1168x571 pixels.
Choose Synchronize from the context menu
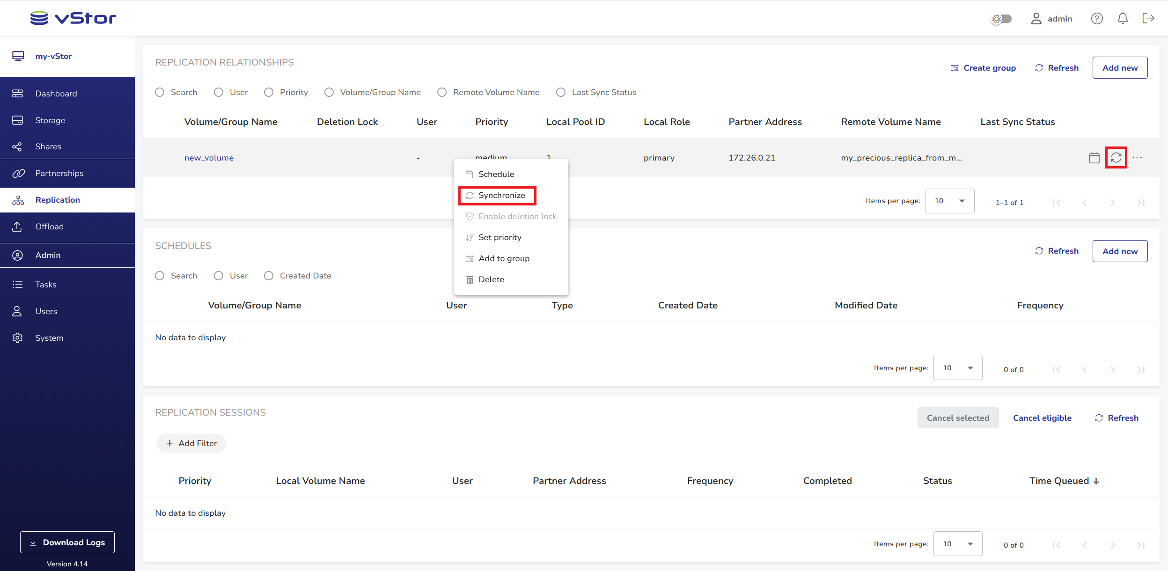click(x=501, y=195)
